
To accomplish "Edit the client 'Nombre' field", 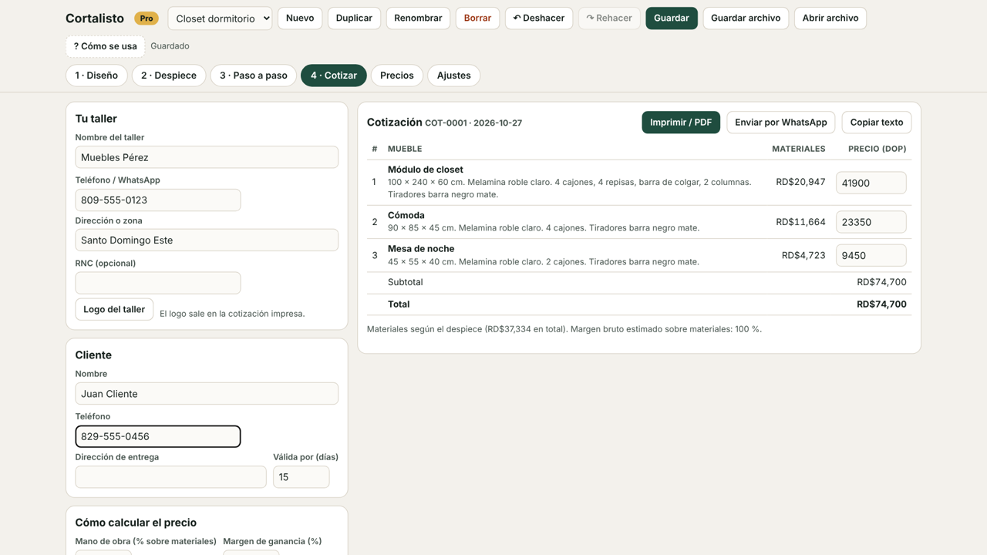I will pos(207,394).
